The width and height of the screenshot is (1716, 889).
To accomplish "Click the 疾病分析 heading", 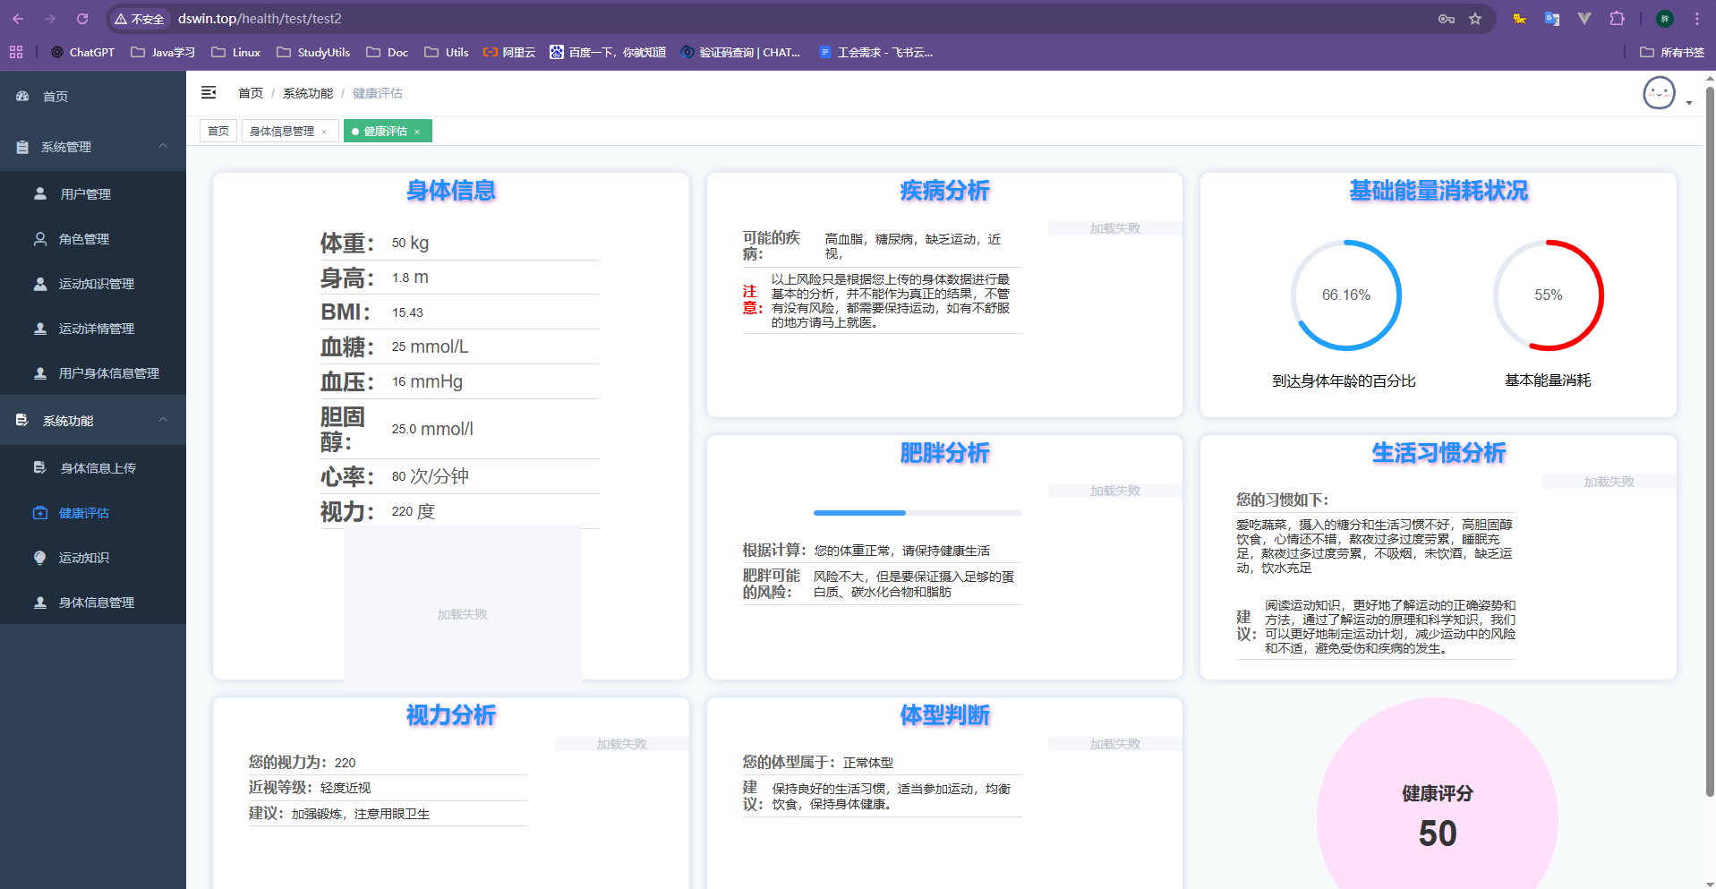I will pos(944,191).
